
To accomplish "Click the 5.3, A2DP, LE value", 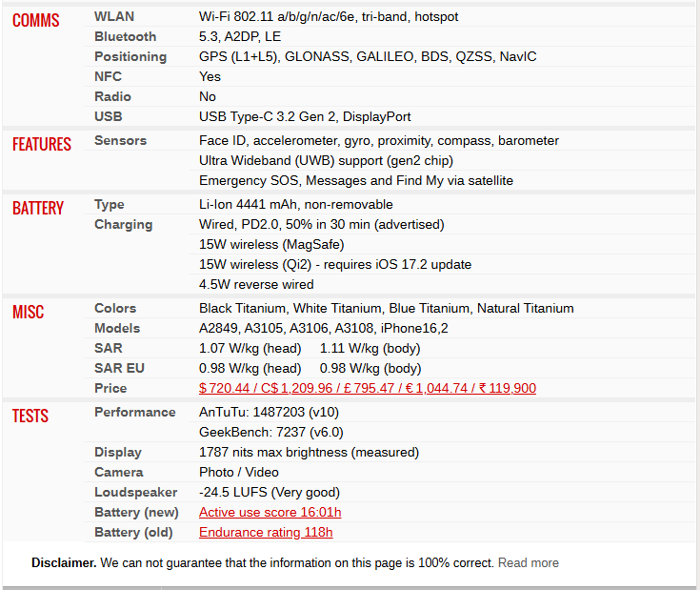I will [x=240, y=36].
